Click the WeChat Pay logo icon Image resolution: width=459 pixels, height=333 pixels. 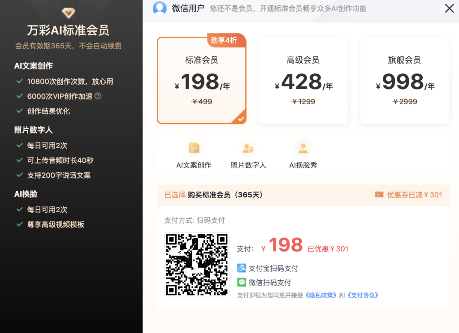pos(242,282)
